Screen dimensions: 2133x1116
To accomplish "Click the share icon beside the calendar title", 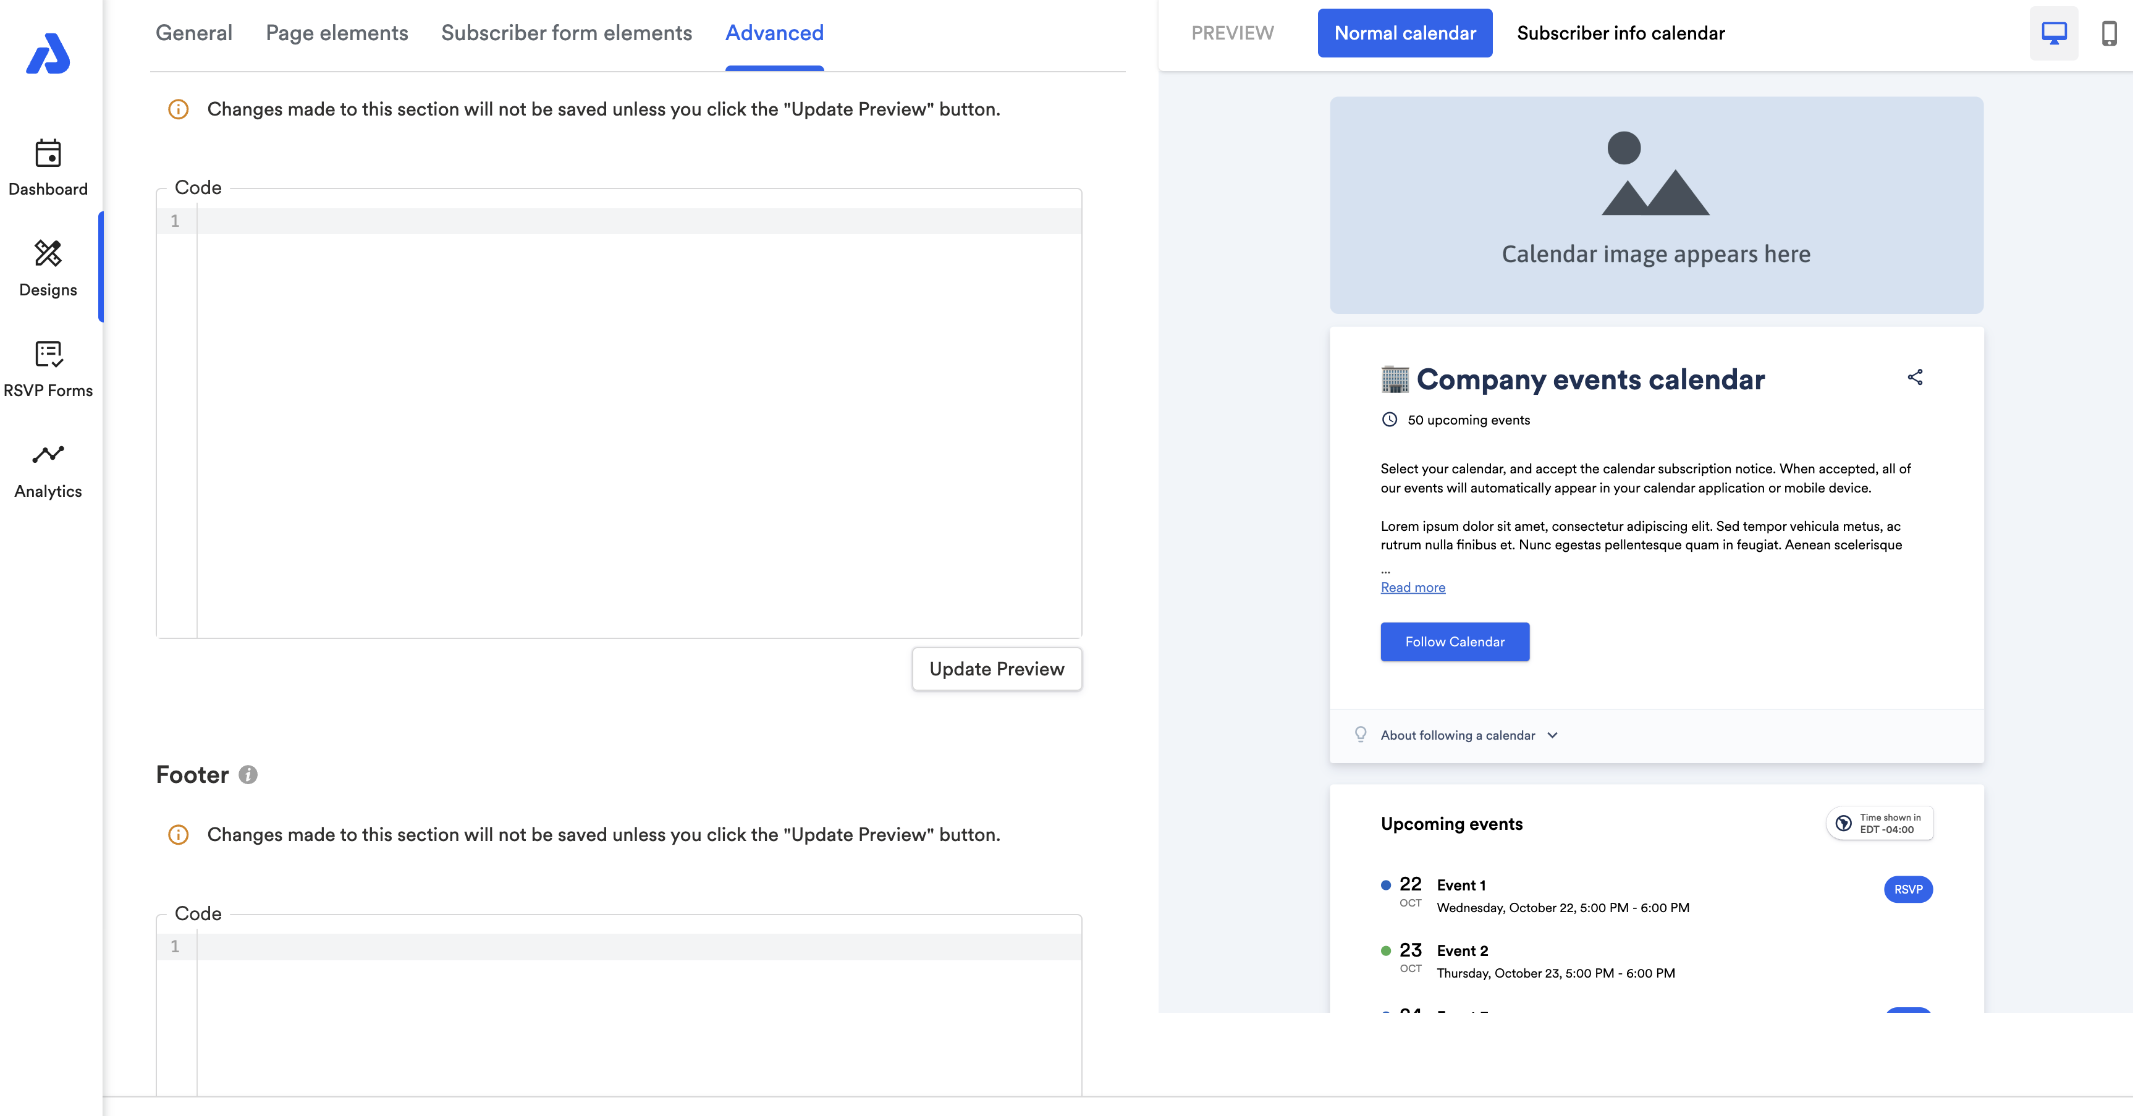I will tap(1914, 378).
